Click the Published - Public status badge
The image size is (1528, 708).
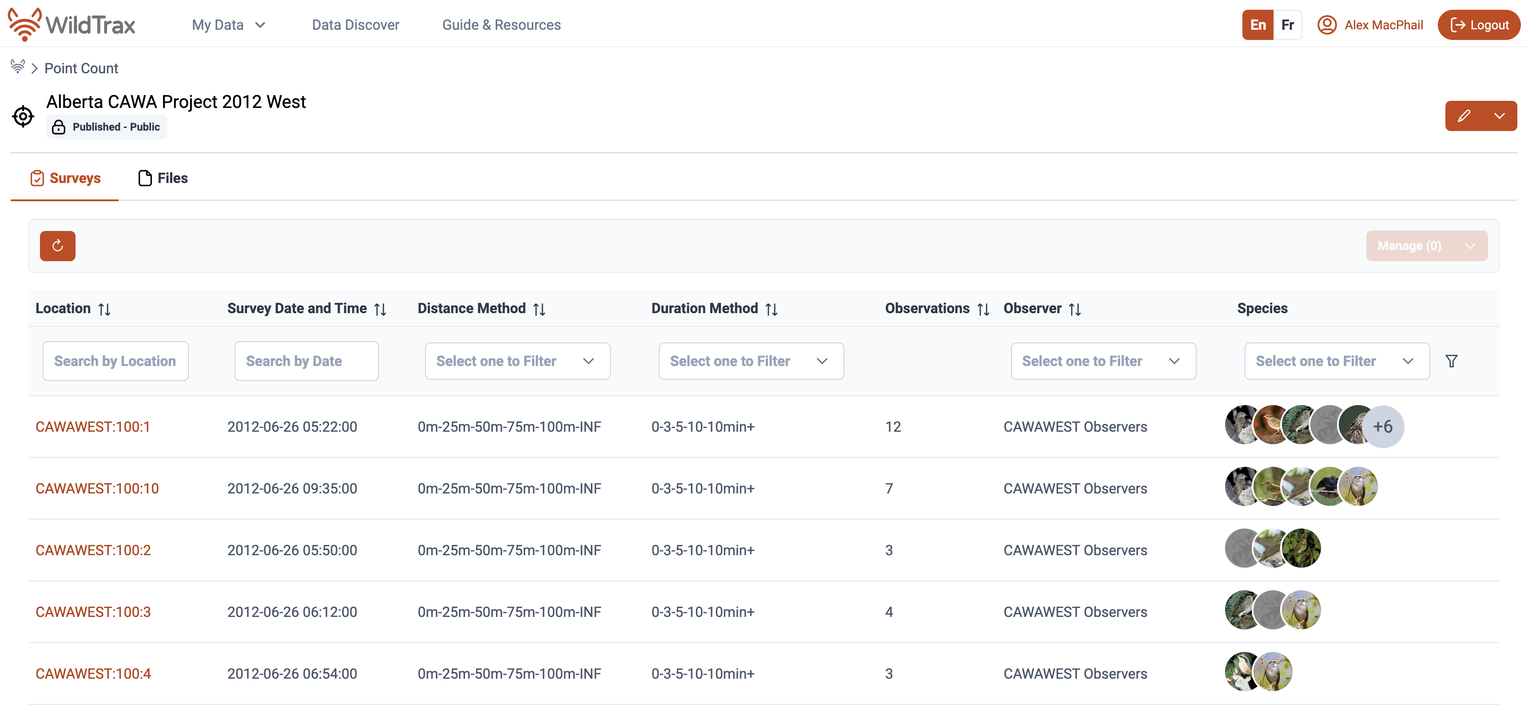[106, 127]
